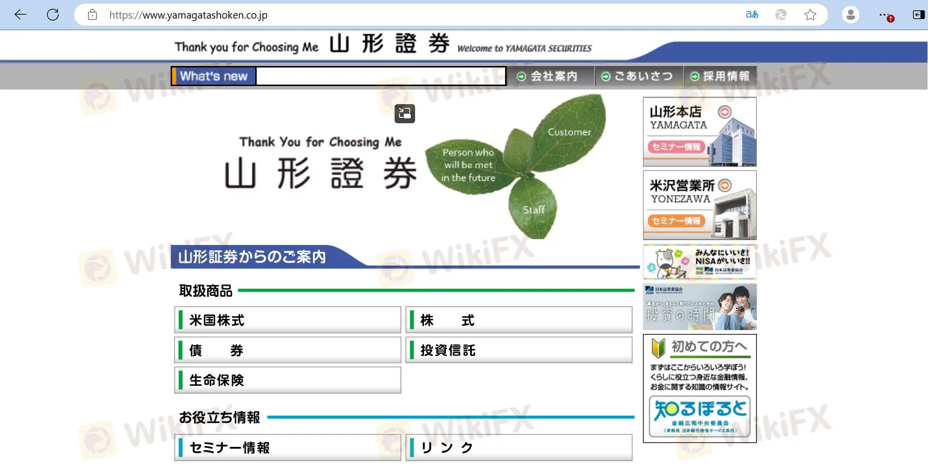Open the 投資信託 product link
The width and height of the screenshot is (928, 466).
(x=519, y=350)
